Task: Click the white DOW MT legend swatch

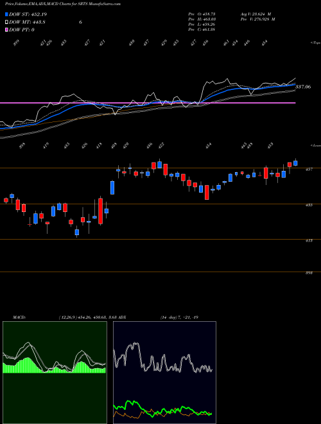Action: (x=6, y=22)
